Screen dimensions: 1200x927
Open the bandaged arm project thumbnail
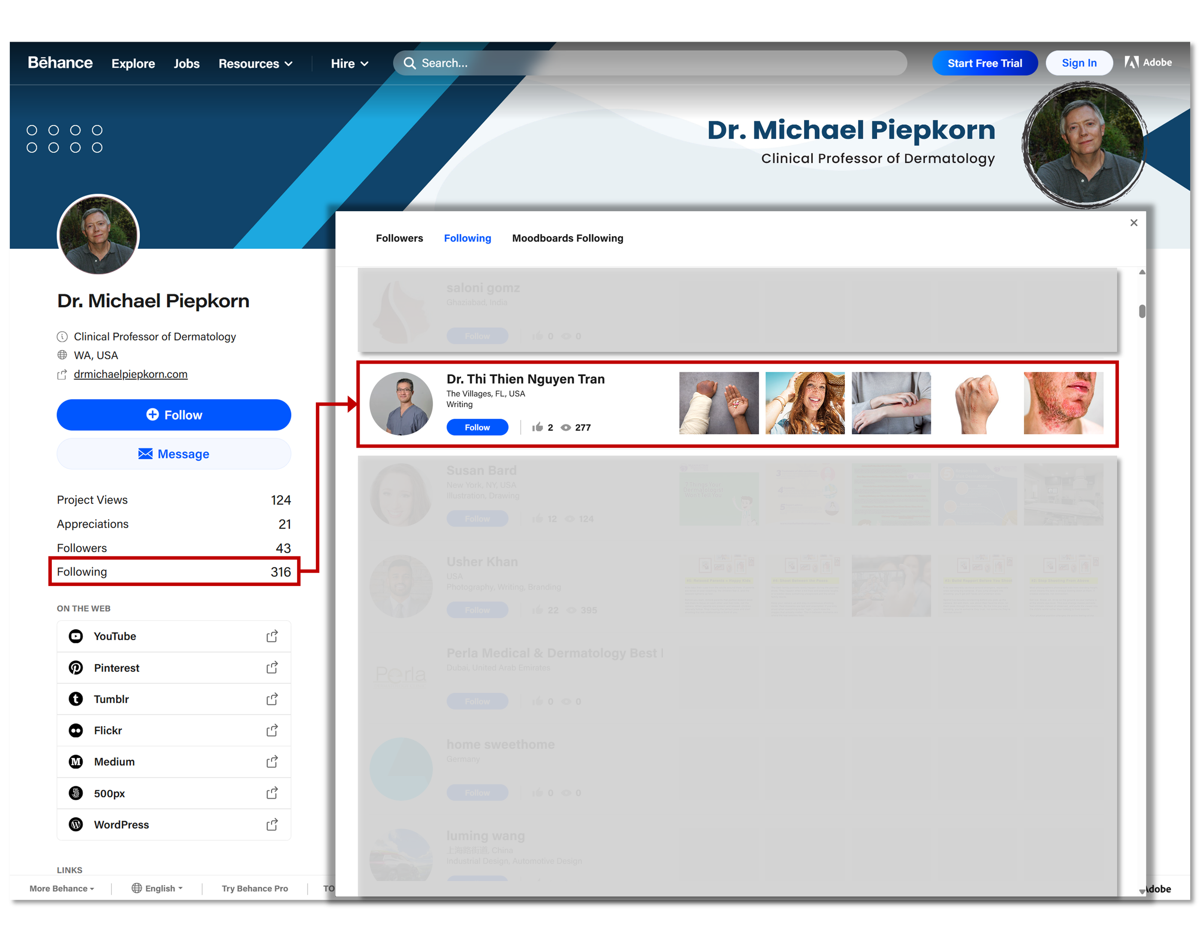point(719,404)
